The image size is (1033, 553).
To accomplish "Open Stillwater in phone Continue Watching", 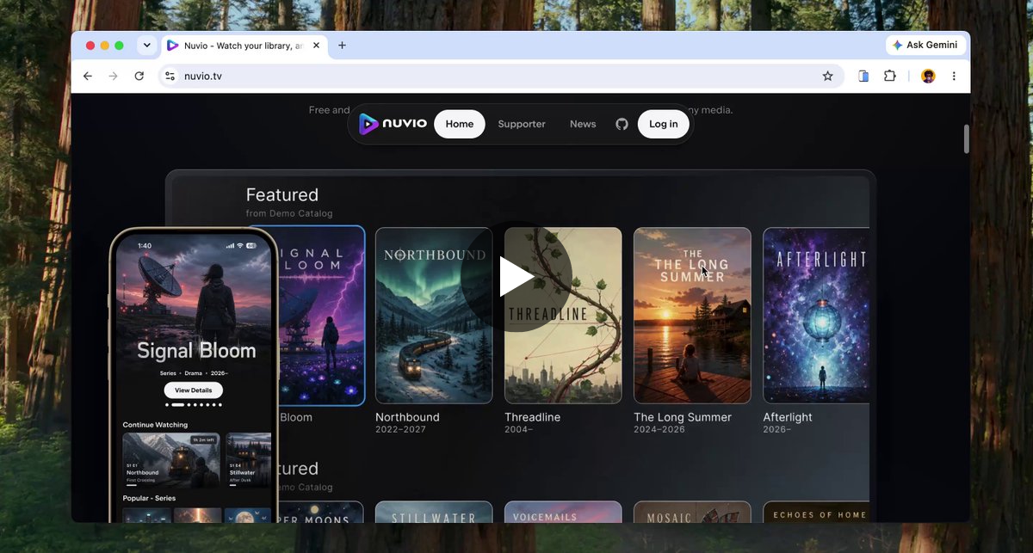I will (x=249, y=460).
